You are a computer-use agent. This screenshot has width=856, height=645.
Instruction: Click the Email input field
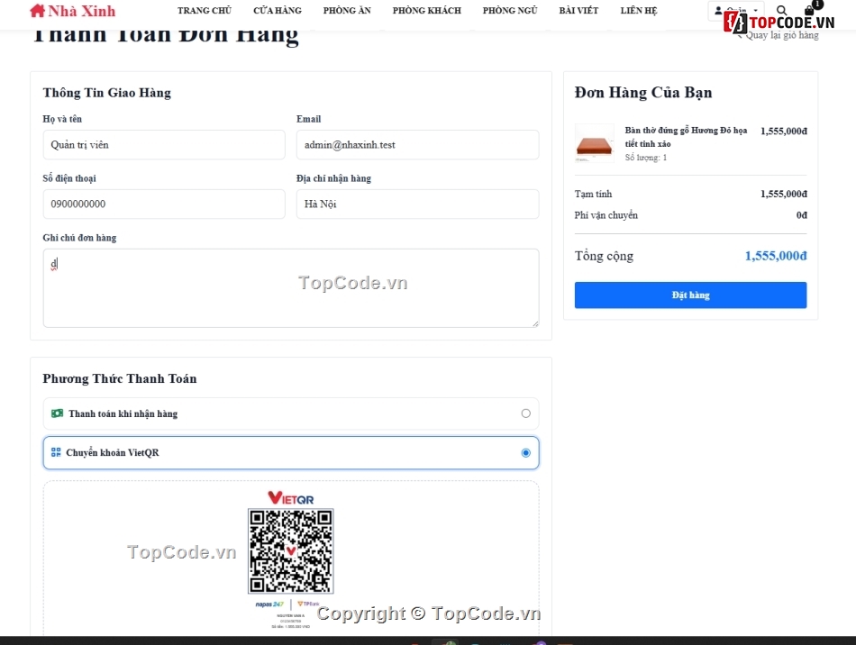(417, 145)
